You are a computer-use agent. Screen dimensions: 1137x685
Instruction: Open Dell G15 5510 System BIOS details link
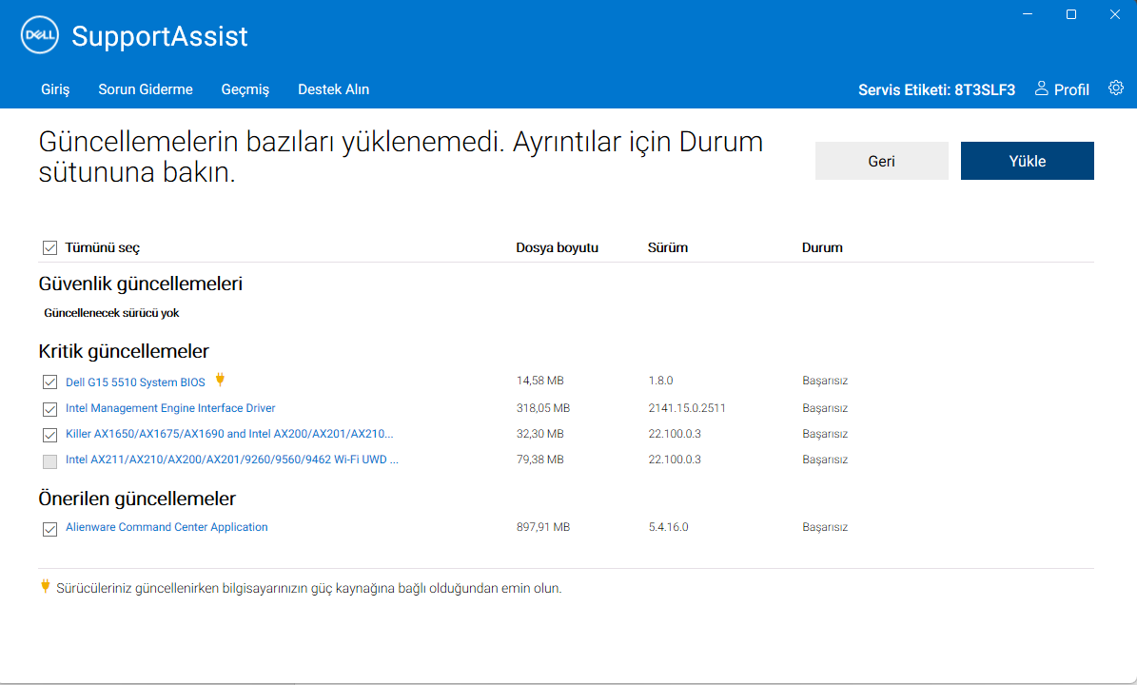pyautogui.click(x=134, y=382)
